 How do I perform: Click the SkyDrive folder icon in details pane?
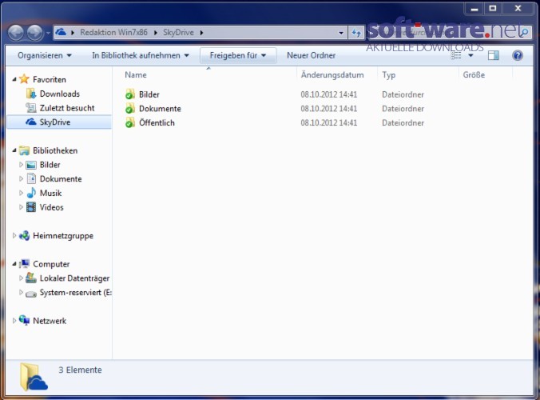[34, 377]
